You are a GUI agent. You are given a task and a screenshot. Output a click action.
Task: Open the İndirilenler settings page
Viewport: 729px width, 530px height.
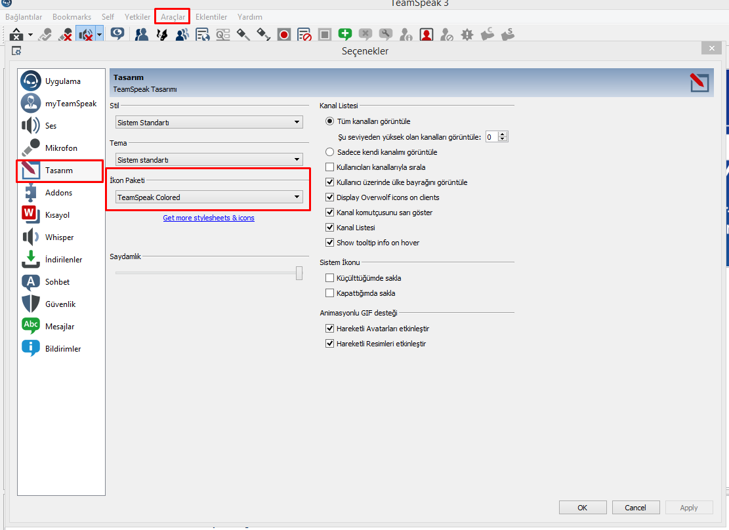point(61,259)
